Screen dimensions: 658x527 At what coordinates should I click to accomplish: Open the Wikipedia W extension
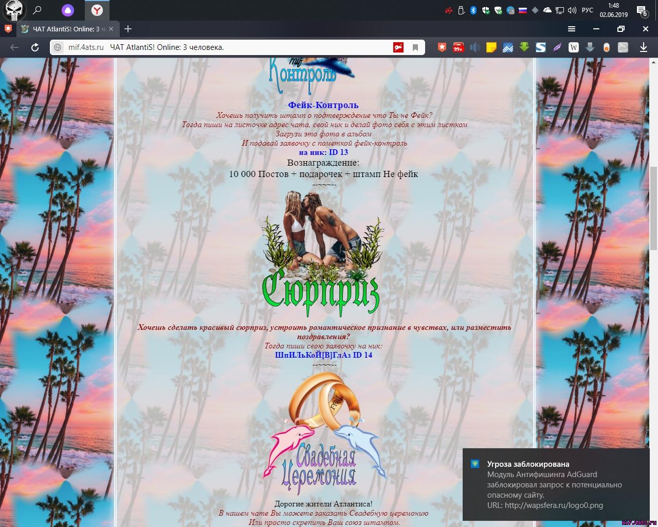pyautogui.click(x=573, y=47)
